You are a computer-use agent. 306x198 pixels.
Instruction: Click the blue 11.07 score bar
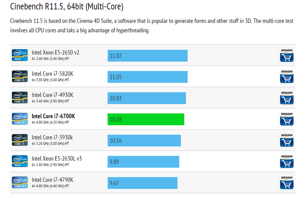coord(147,55)
